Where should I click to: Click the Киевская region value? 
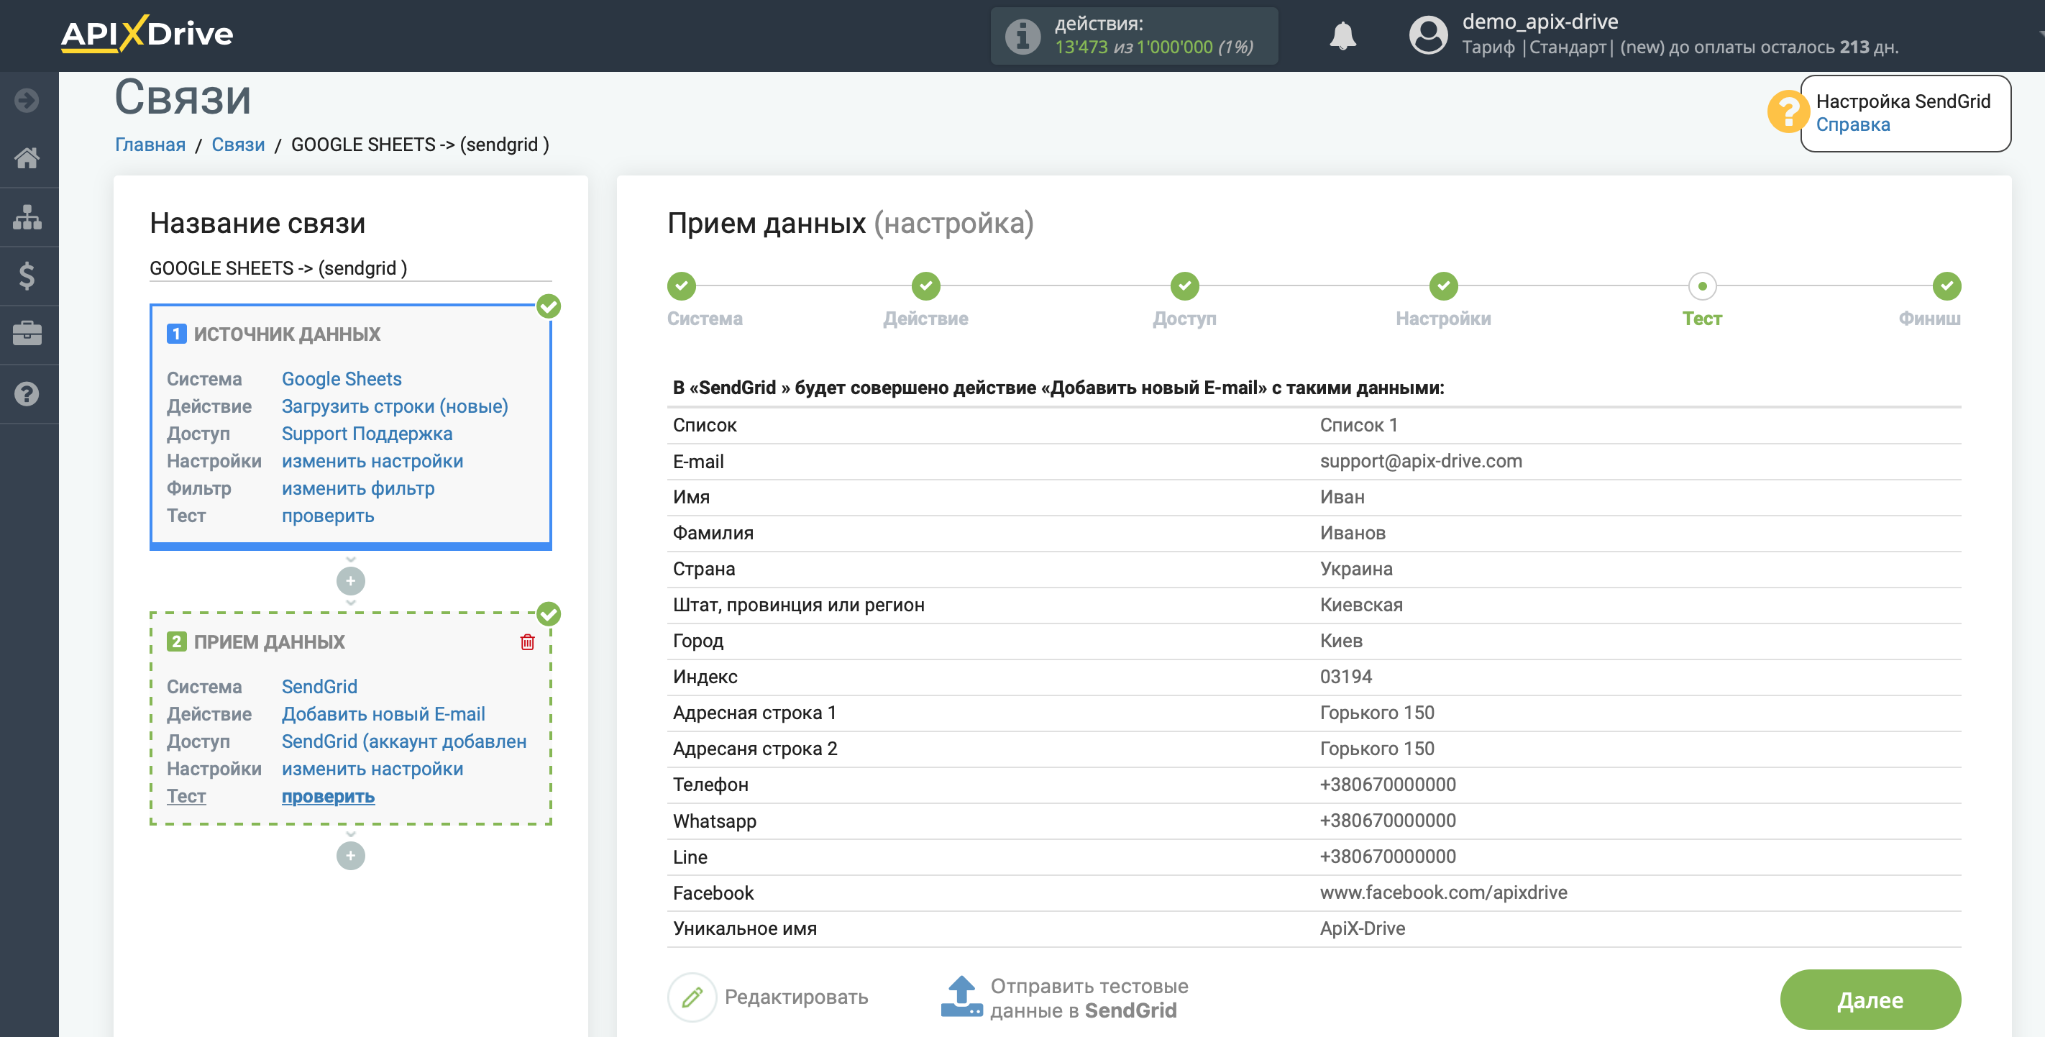click(1360, 604)
